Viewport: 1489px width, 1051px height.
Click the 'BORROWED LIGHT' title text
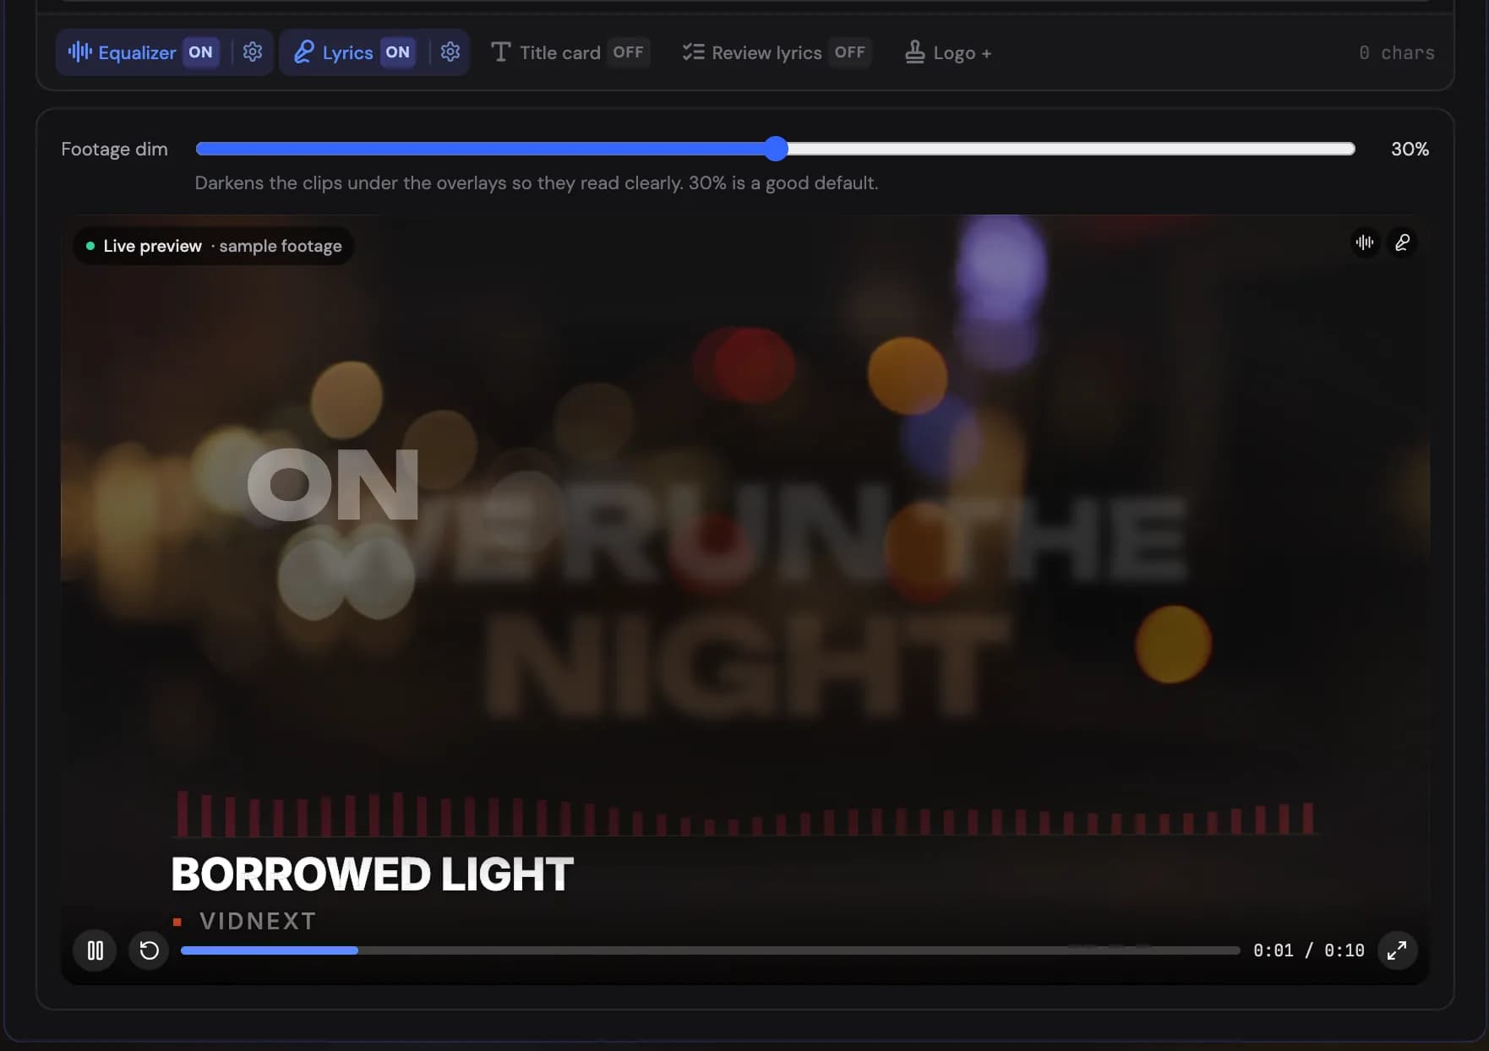(372, 874)
